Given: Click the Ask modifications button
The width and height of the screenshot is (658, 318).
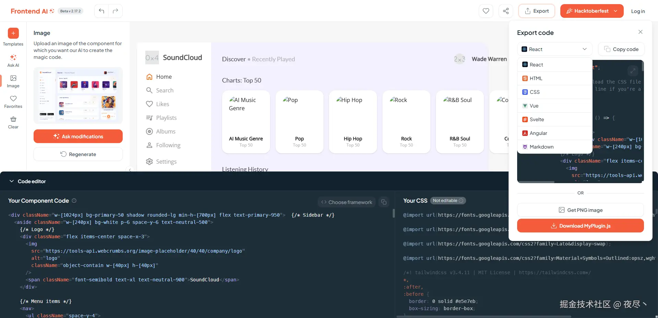Looking at the screenshot, I should (x=78, y=136).
